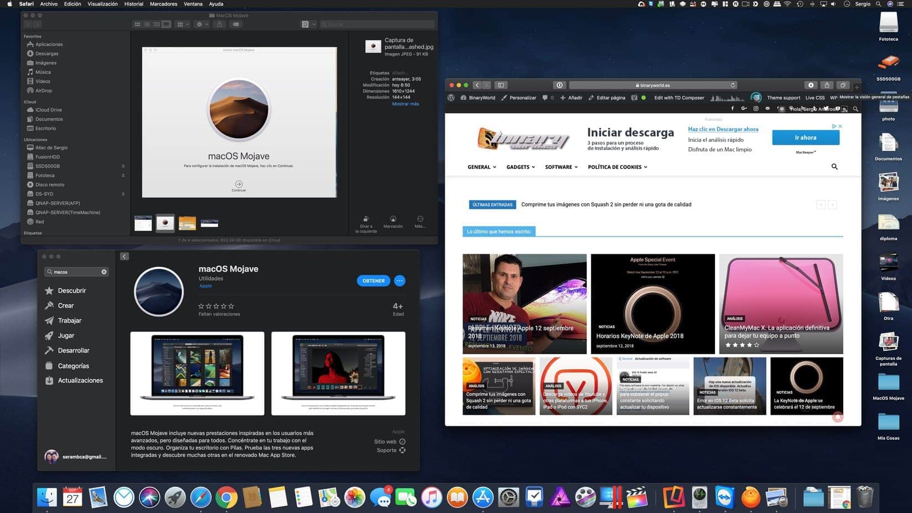Open Finder from the Dock
This screenshot has height=513, width=912.
[x=47, y=497]
